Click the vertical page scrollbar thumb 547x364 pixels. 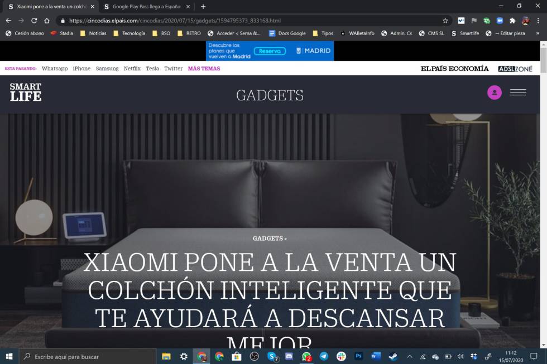(544, 61)
